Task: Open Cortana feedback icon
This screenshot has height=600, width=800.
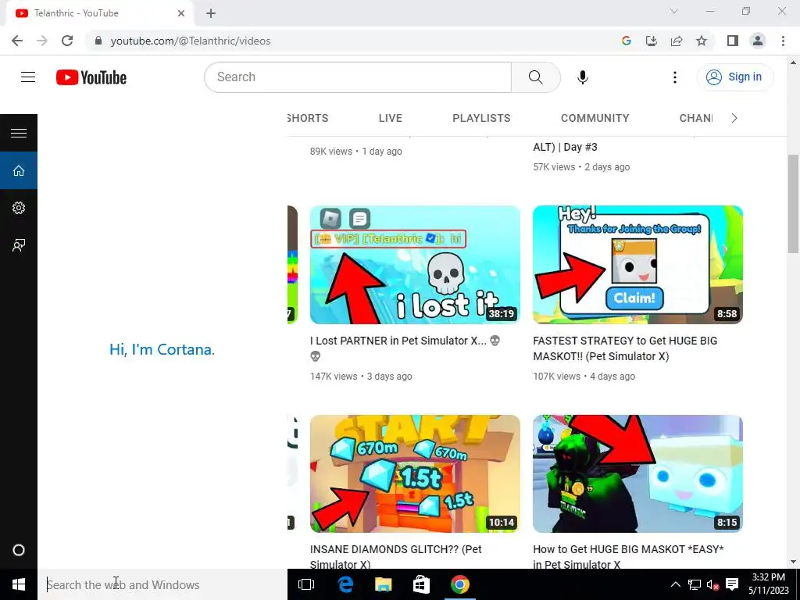Action: tap(19, 245)
